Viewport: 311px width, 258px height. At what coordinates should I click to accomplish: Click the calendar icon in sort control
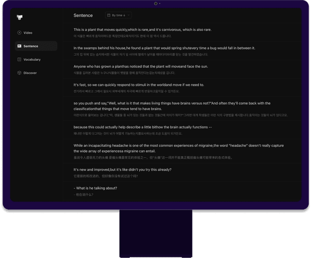pyautogui.click(x=108, y=16)
